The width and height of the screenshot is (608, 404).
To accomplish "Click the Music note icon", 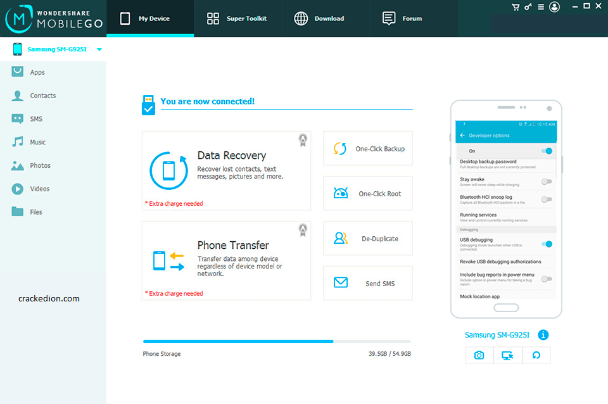I will (x=18, y=142).
